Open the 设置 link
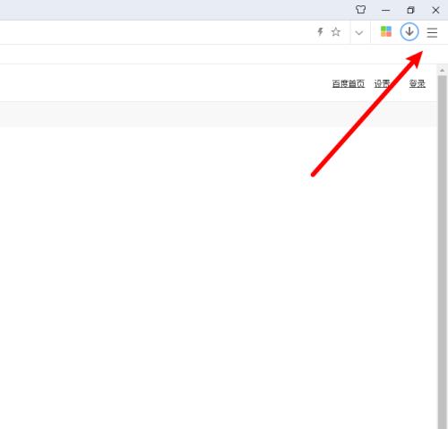The height and width of the screenshot is (429, 448). click(x=383, y=83)
